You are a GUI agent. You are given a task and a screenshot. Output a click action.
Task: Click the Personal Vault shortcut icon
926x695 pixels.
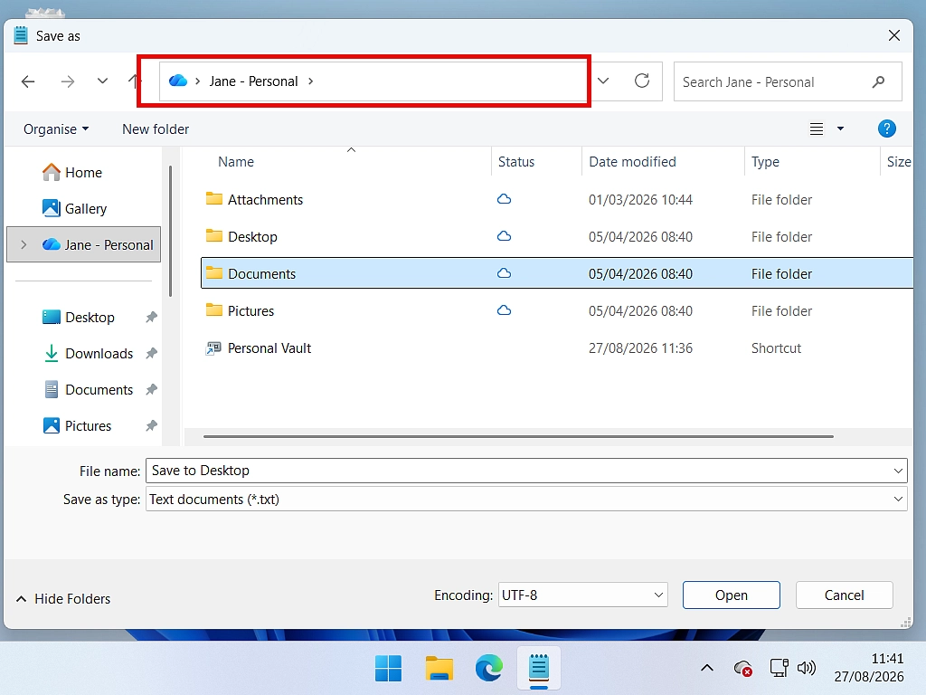213,348
